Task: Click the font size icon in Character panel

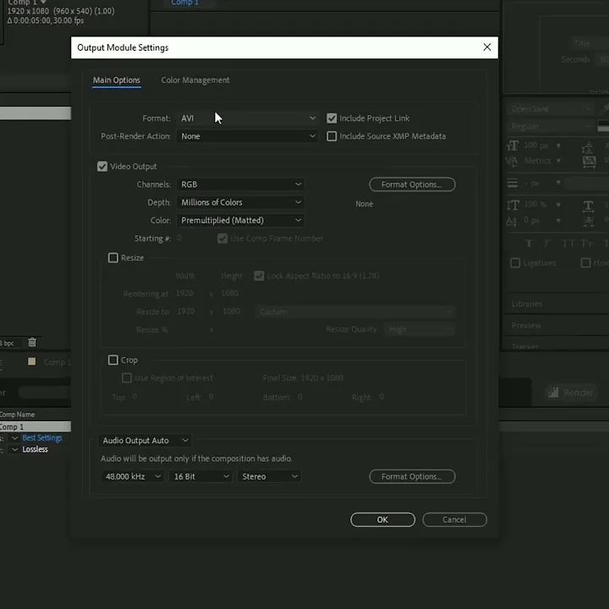Action: point(513,145)
